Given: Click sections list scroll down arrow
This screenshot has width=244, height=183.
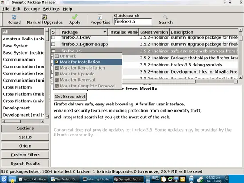Looking at the screenshot, I should [47, 117].
